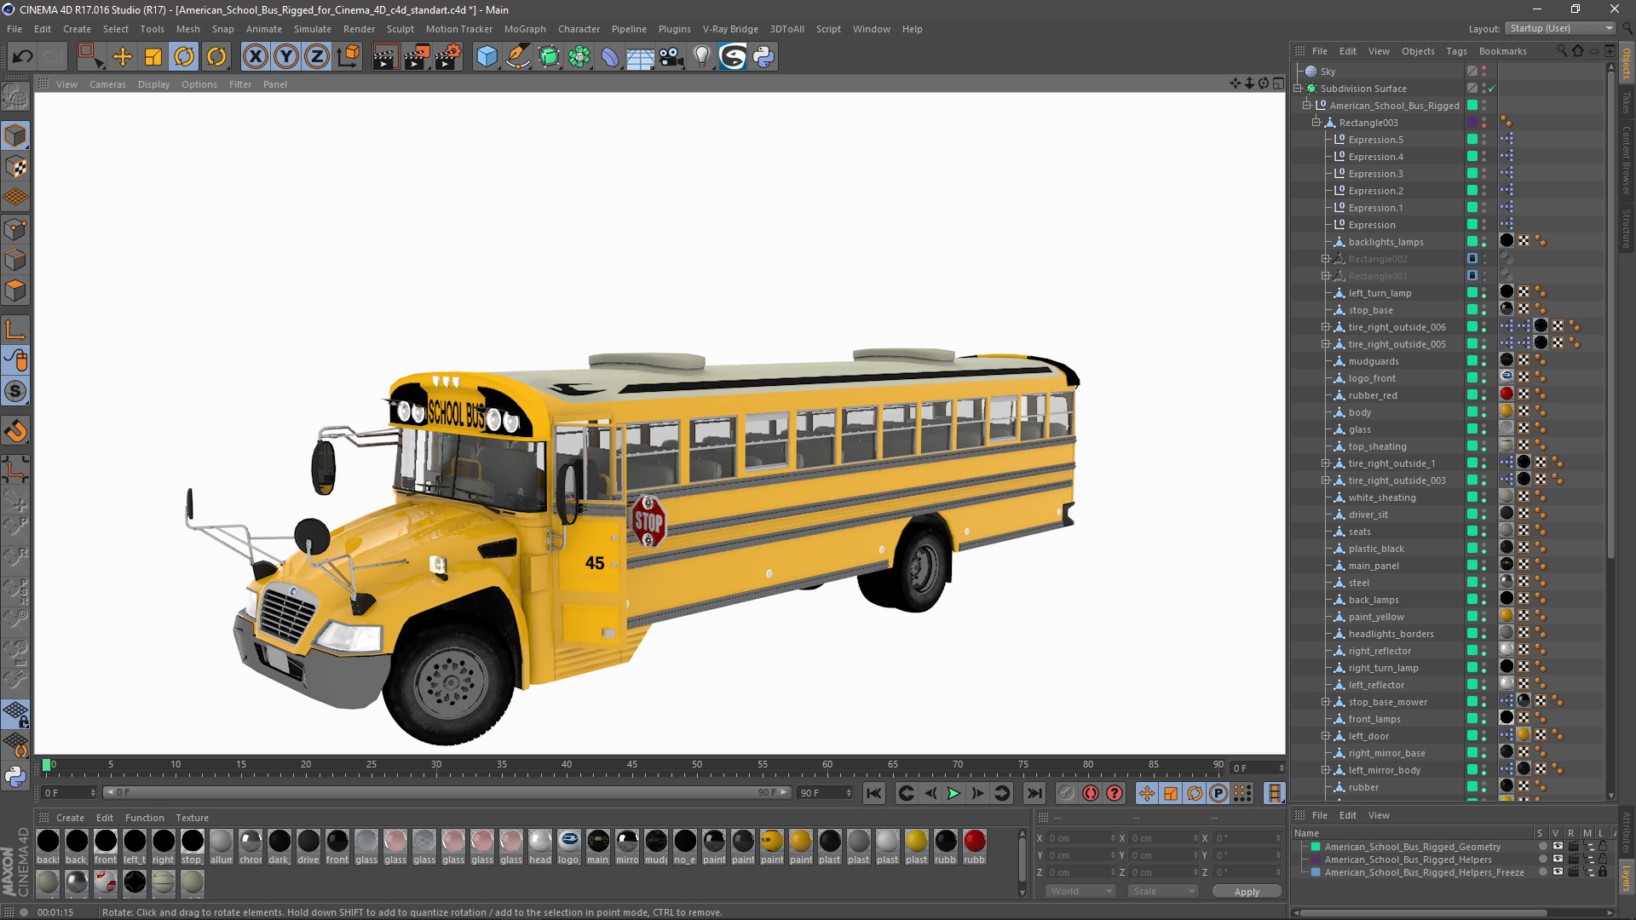
Task: Open the deformer objects icon
Action: [610, 57]
